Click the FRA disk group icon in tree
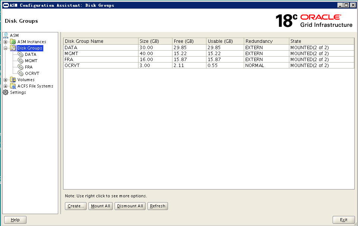The height and width of the screenshot is (226, 358). point(21,67)
